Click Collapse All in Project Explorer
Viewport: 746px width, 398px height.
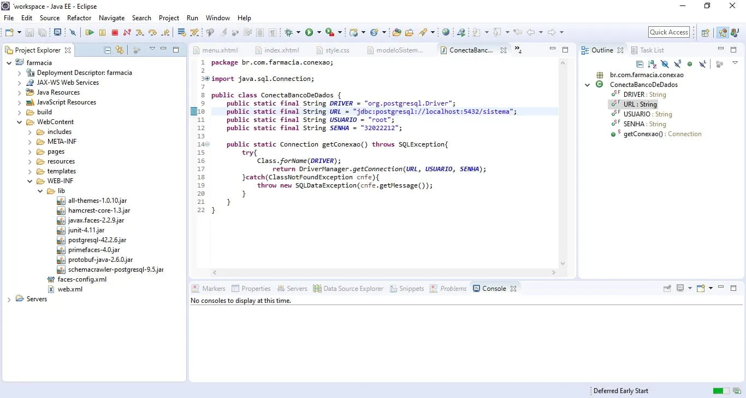point(108,50)
